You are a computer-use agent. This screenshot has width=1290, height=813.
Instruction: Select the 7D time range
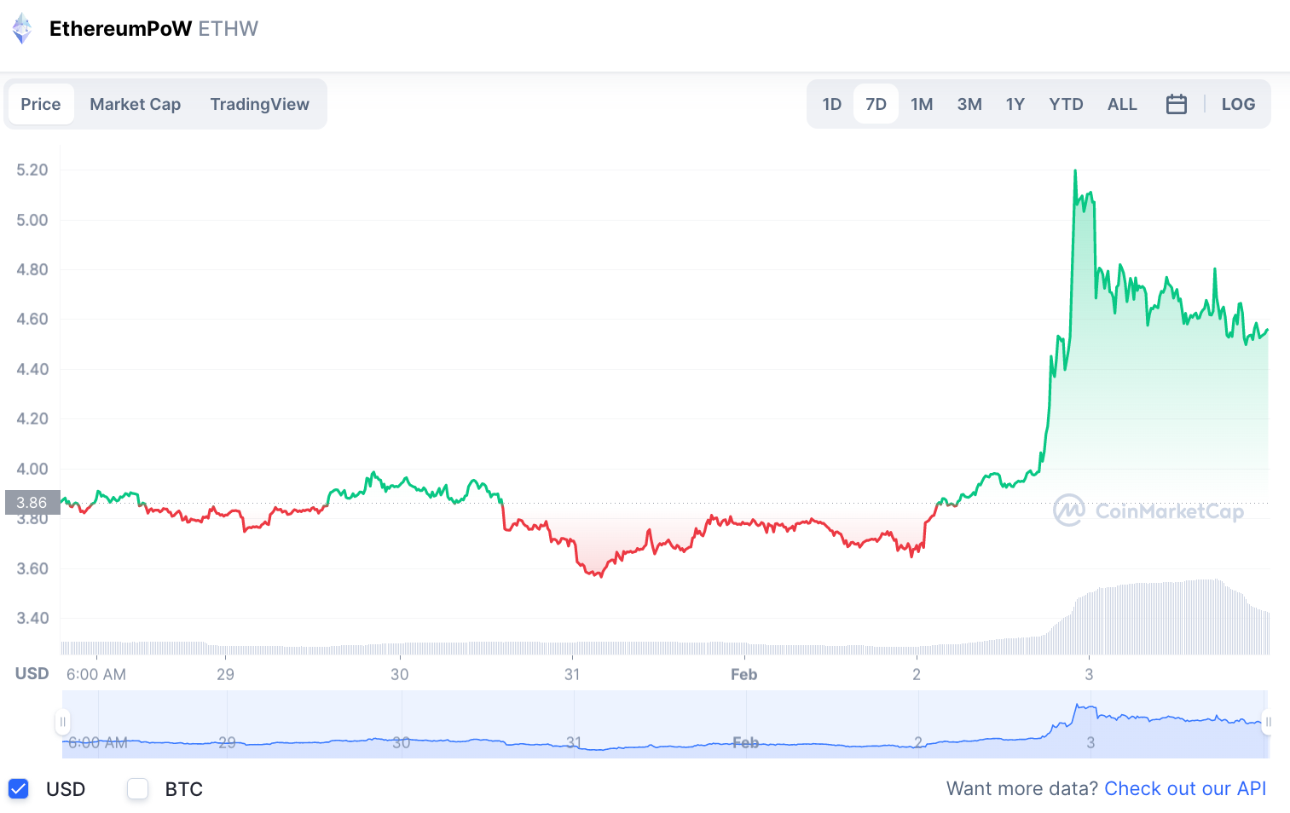point(876,104)
